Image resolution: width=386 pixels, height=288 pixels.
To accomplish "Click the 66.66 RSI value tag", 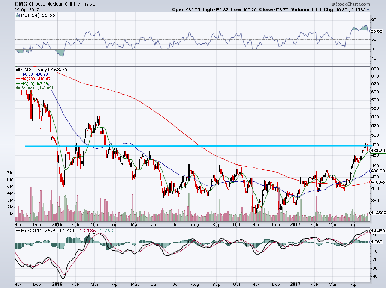I will [x=377, y=31].
